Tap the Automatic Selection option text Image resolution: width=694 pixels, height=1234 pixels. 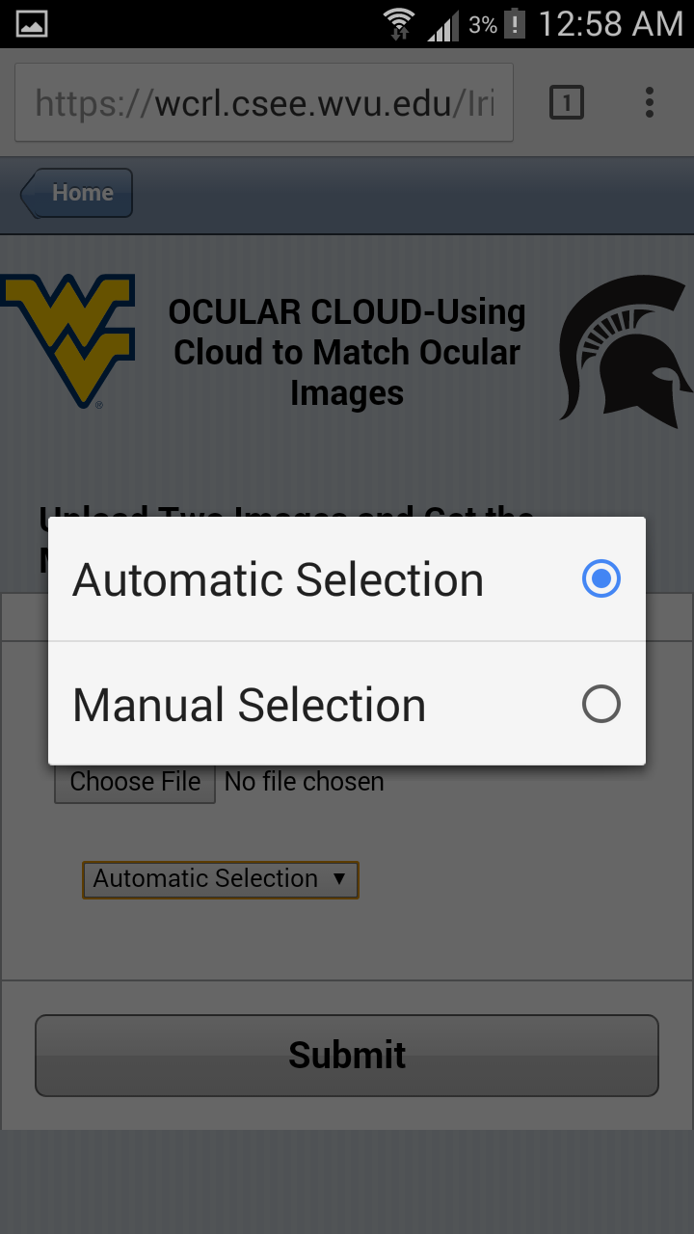279,579
